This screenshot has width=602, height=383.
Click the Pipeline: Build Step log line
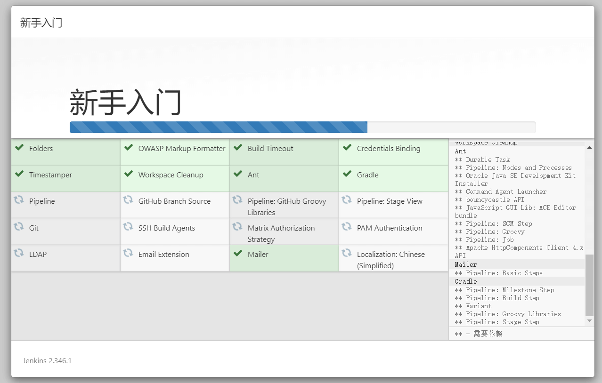point(497,298)
